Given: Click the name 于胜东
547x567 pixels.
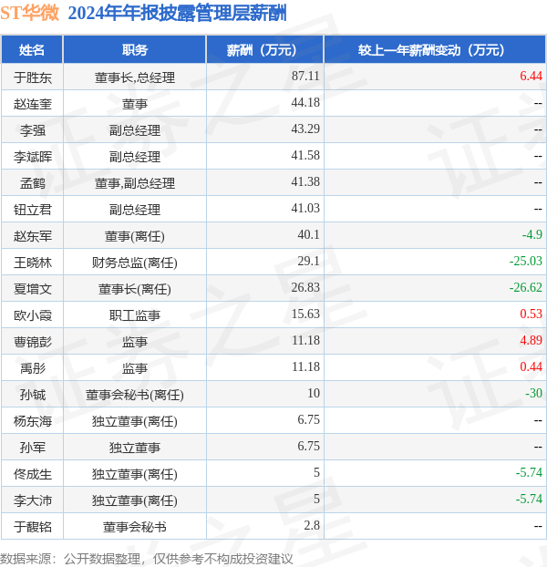Looking at the screenshot, I should [x=33, y=77].
